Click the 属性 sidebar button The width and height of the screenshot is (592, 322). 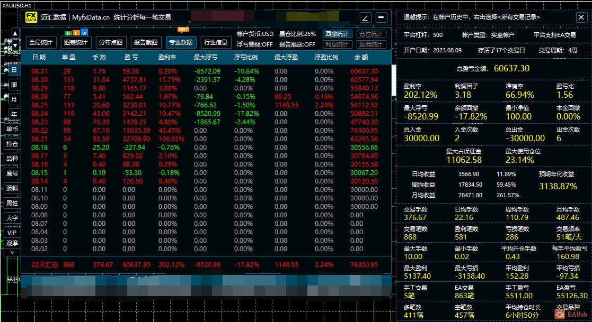tap(12, 203)
